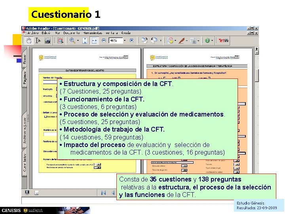
Task: Open the Herramientas menu
Action: 93,33
